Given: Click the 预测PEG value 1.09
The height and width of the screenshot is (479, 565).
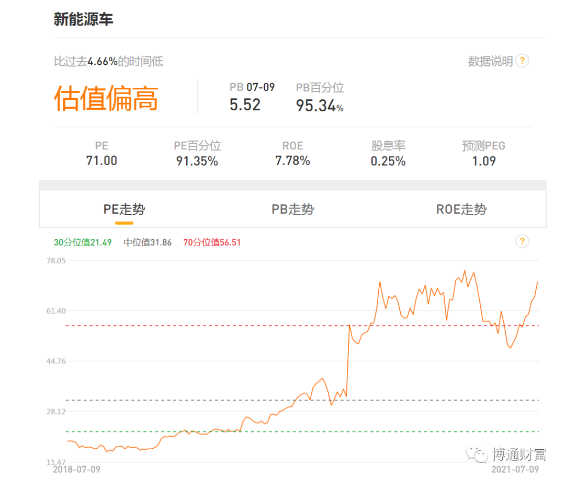Looking at the screenshot, I should [x=484, y=161].
